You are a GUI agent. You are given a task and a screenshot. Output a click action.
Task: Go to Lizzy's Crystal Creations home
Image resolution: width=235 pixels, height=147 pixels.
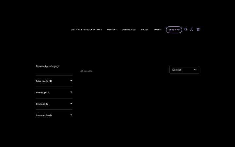point(86,29)
